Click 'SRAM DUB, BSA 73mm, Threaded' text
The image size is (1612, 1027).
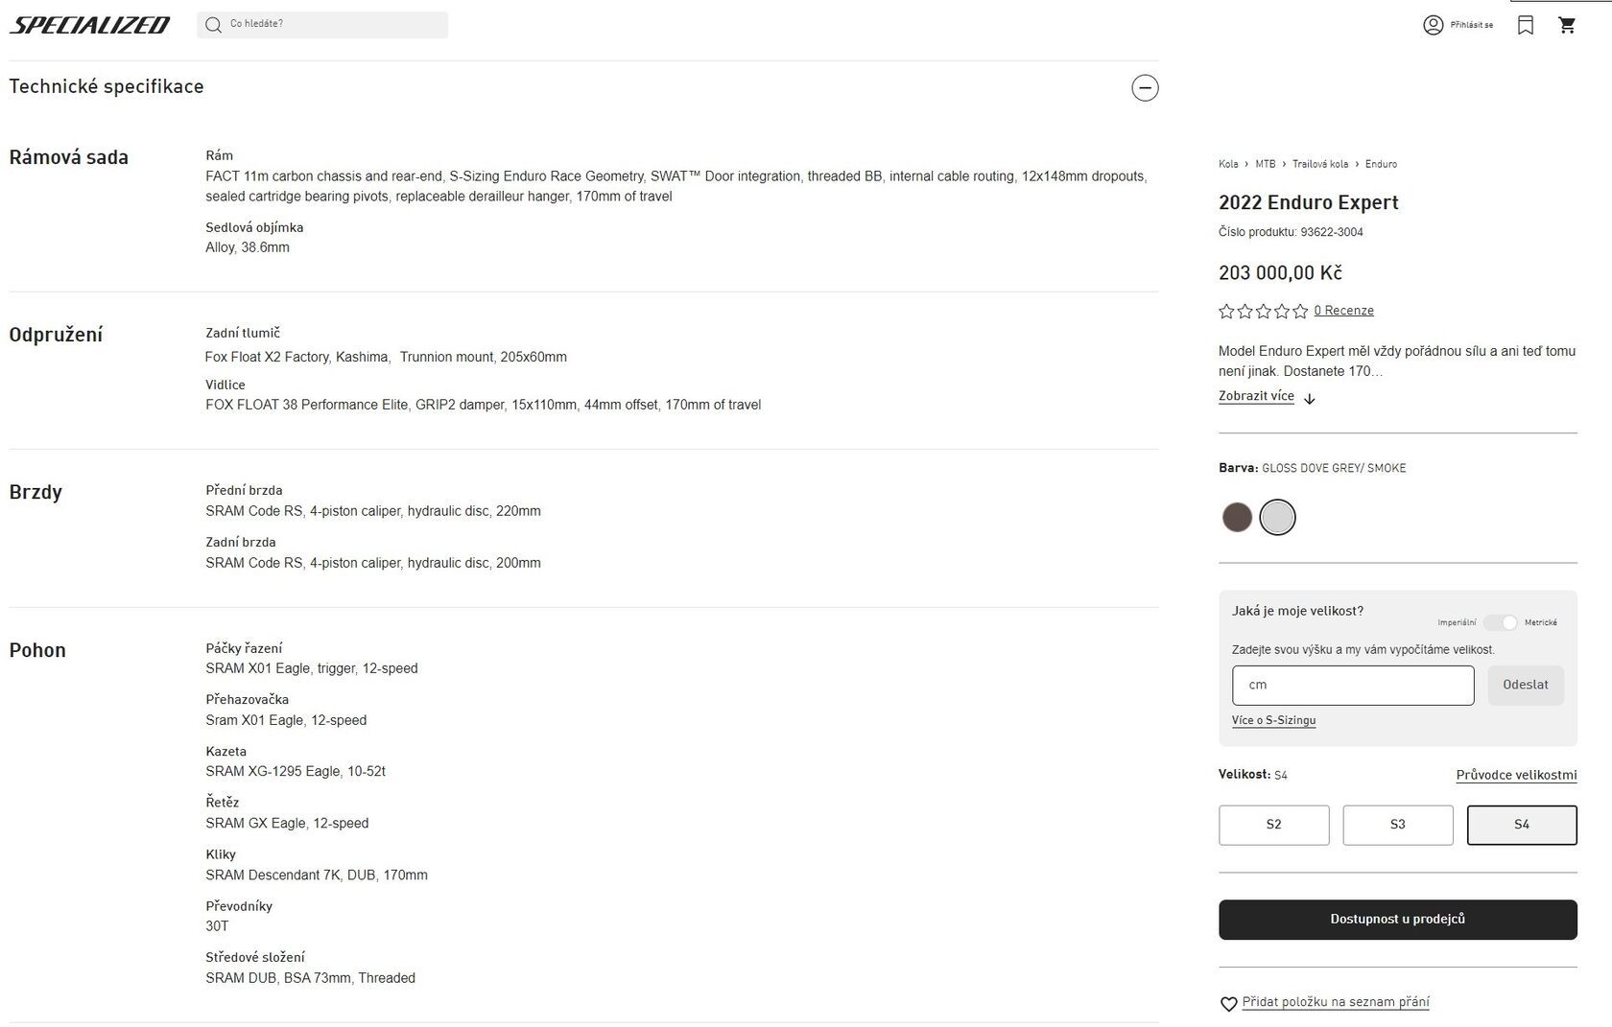coord(310,978)
